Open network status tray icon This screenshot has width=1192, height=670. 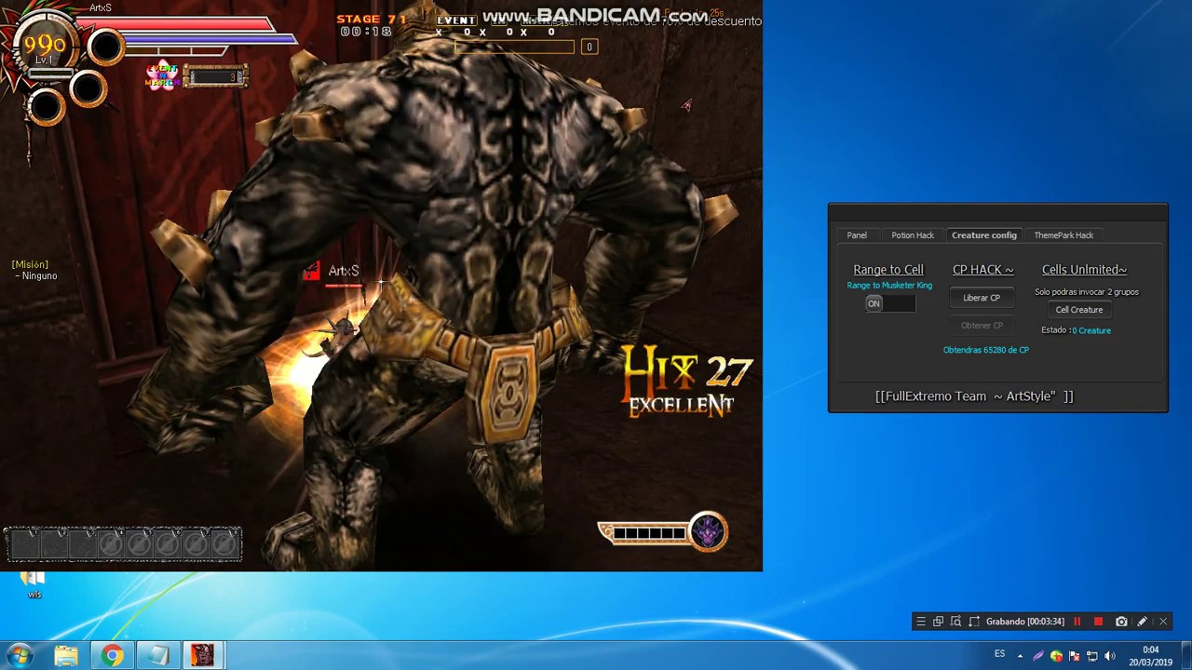[1091, 656]
